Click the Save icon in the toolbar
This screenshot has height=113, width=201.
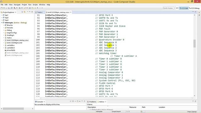coord(6,8)
